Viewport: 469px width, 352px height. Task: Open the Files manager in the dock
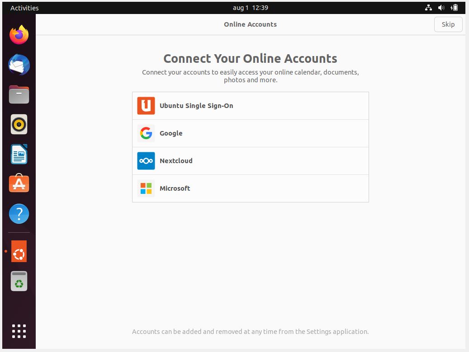pyautogui.click(x=19, y=94)
